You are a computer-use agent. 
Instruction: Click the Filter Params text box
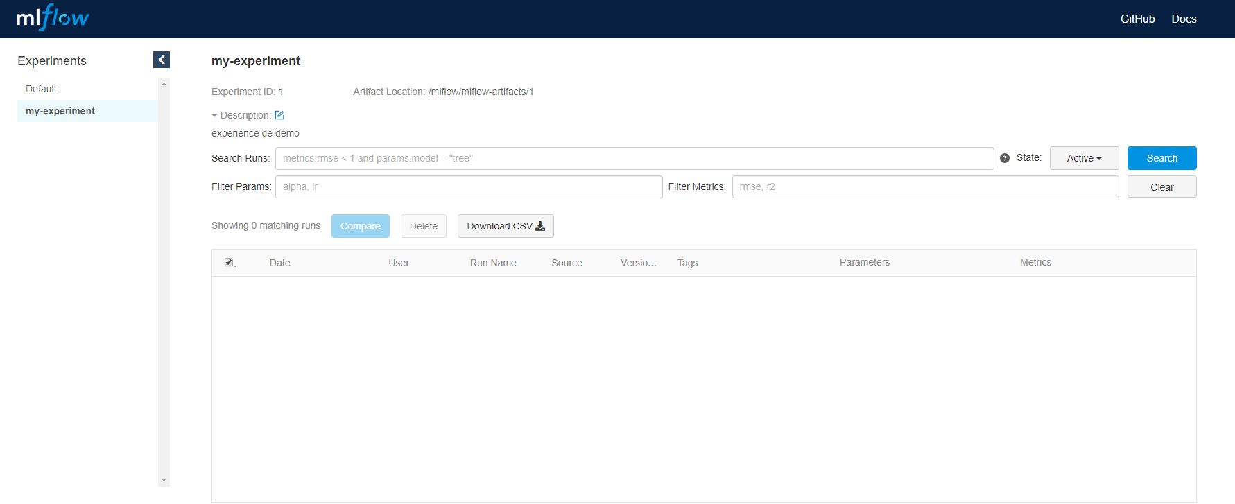point(468,186)
